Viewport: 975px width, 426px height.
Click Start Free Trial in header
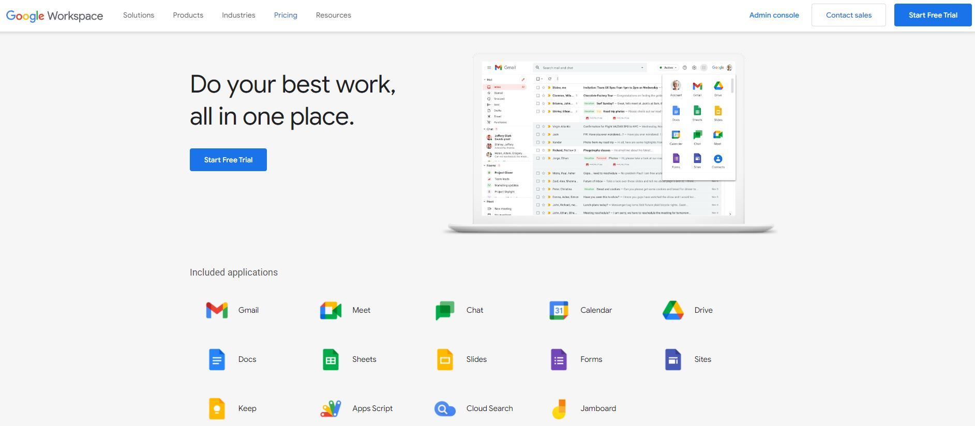coord(933,15)
